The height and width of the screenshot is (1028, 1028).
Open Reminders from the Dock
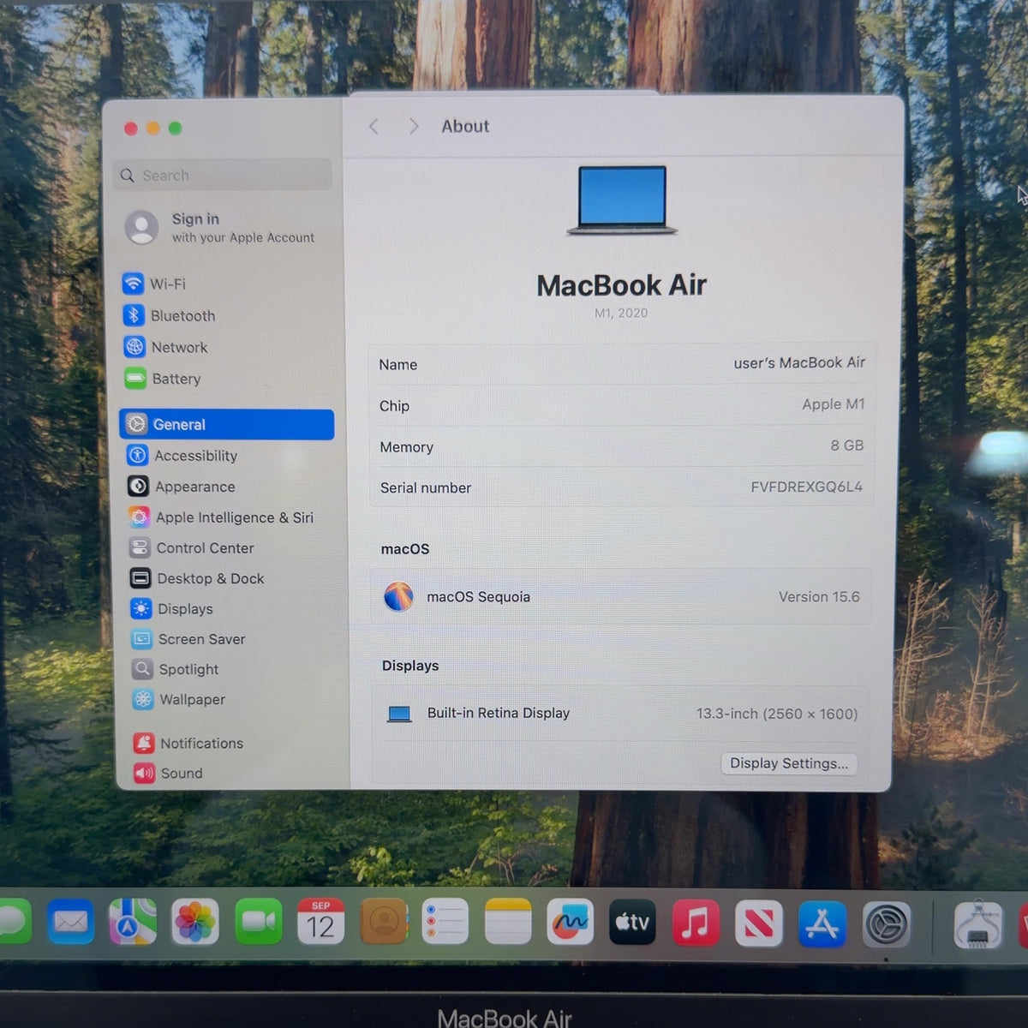[445, 922]
